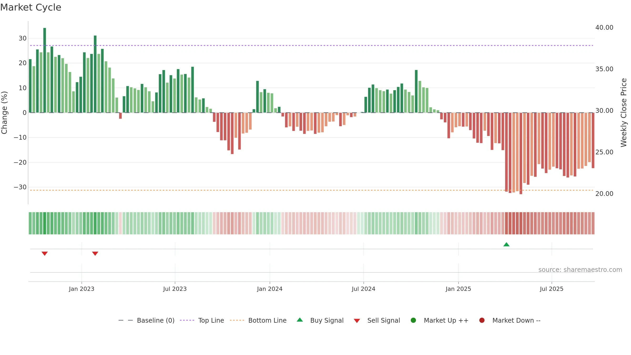Click the source: sharemaestro.com text
The image size is (631, 355).
click(x=580, y=270)
